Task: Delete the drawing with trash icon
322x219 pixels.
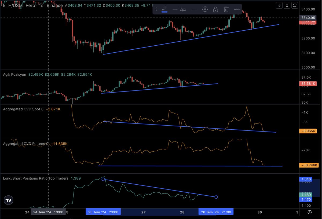Action: 226,9
